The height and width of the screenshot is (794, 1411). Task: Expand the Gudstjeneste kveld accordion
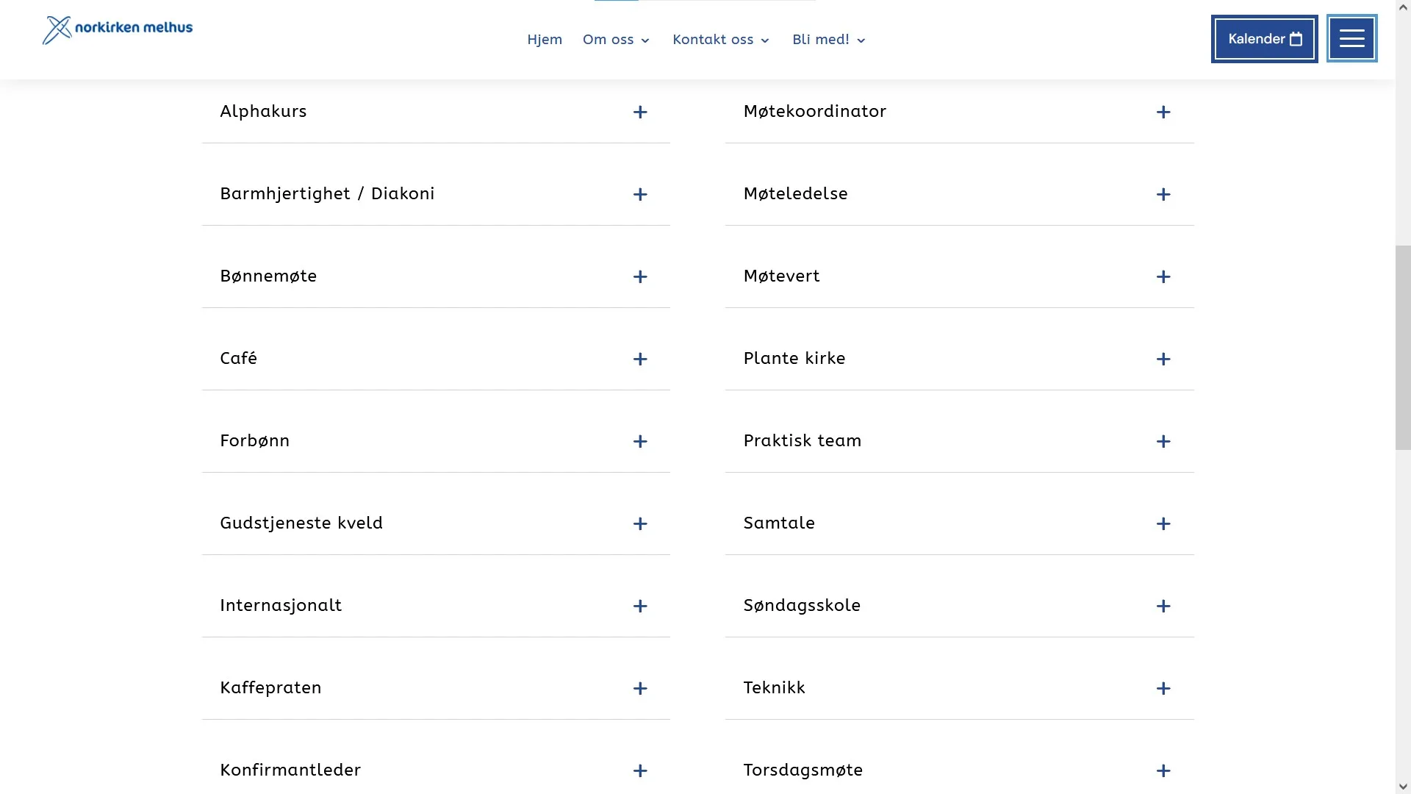[436, 523]
